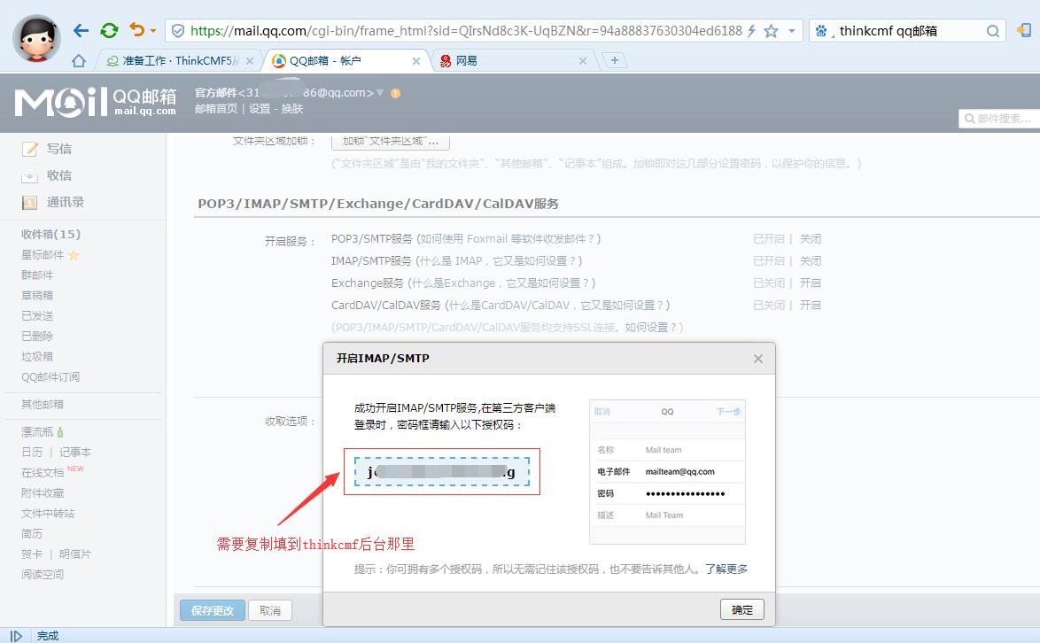Viewport: 1040px width, 643px height.
Task: Open the 垃圾箱 folder
Action: 37,357
